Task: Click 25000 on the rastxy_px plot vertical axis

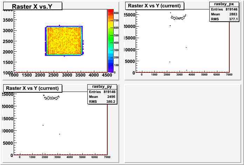Action: (x=129, y=15)
